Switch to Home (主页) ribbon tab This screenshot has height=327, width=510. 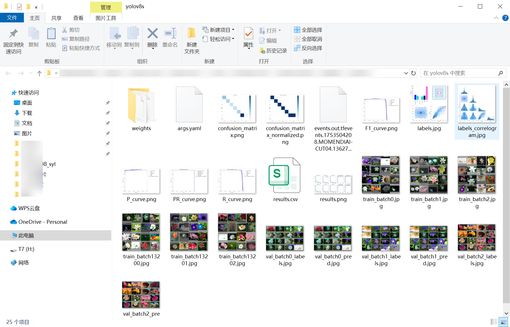point(35,18)
